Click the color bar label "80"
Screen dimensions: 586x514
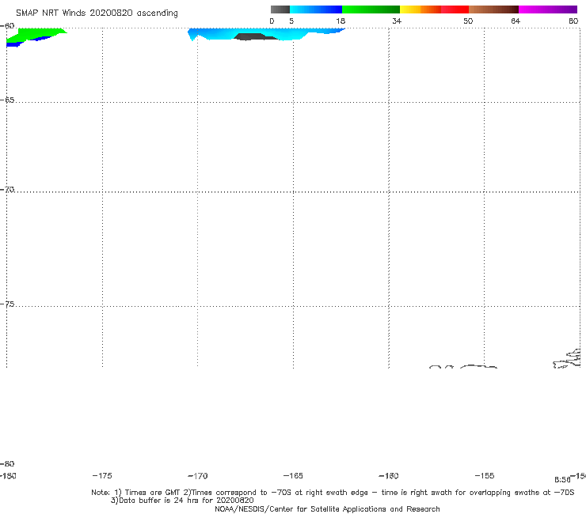click(x=573, y=21)
